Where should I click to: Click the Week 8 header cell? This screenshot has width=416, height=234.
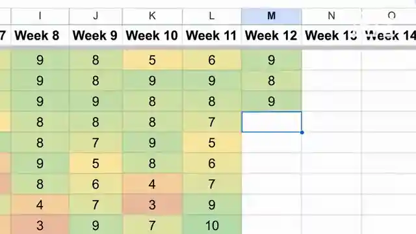[x=40, y=36]
